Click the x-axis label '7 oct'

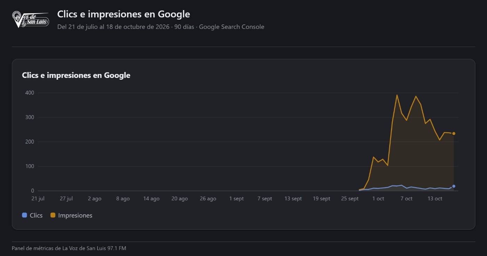click(x=406, y=199)
